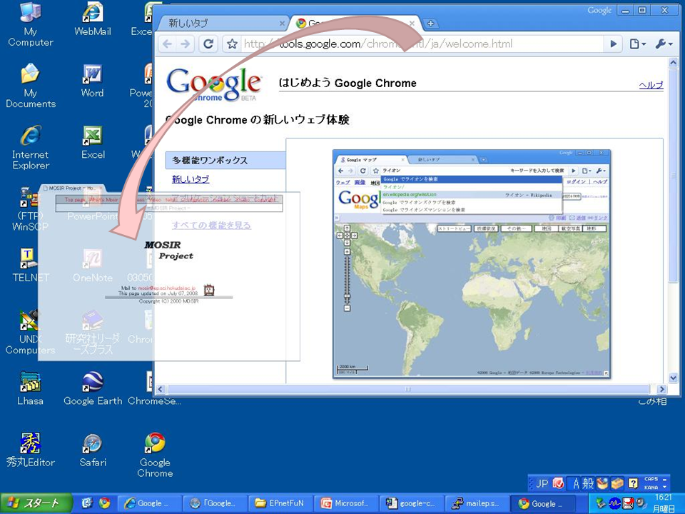Click the 新しいタブ sidebar link
685x514 pixels.
pos(191,179)
